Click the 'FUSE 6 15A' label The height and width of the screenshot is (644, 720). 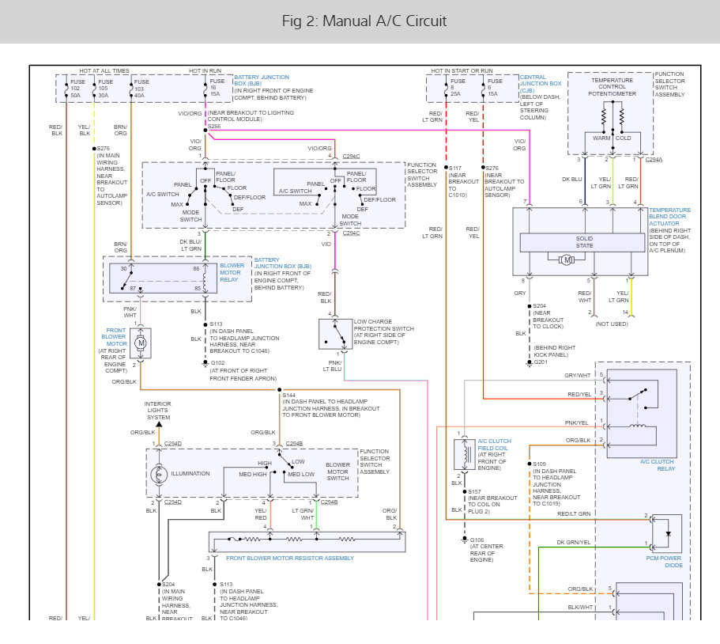click(x=495, y=87)
